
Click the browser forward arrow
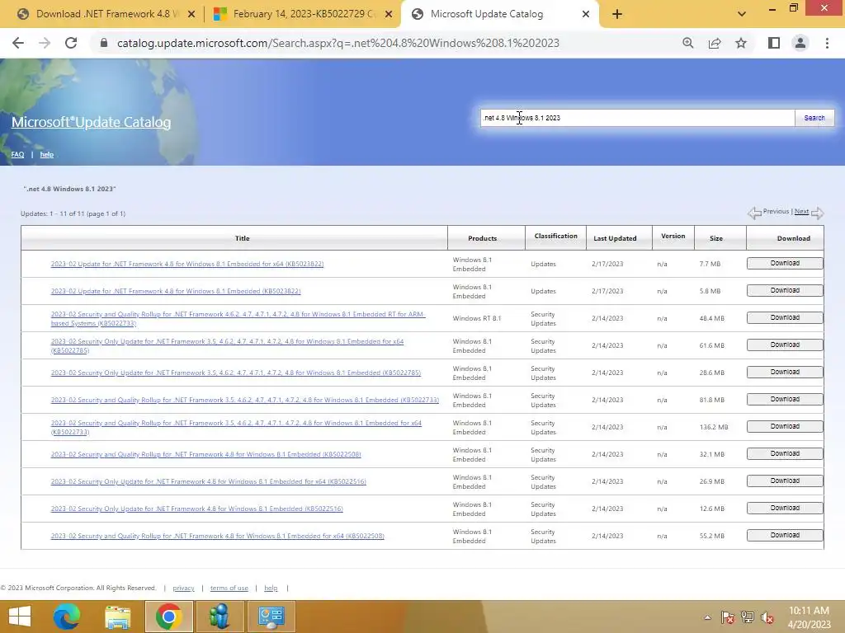point(45,43)
